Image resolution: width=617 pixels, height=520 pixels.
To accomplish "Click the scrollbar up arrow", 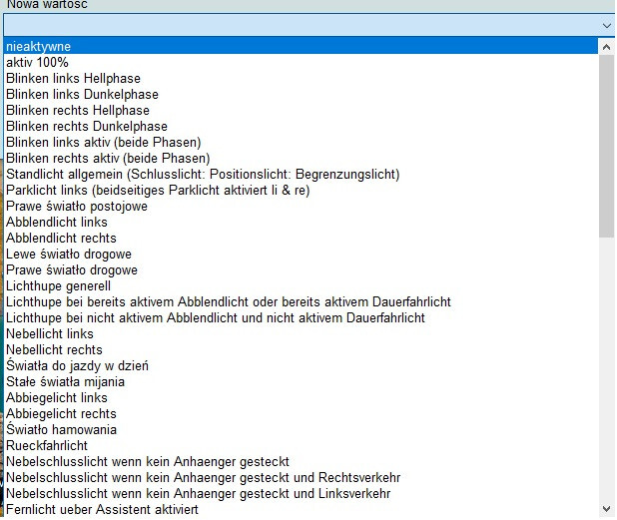I will click(x=606, y=46).
